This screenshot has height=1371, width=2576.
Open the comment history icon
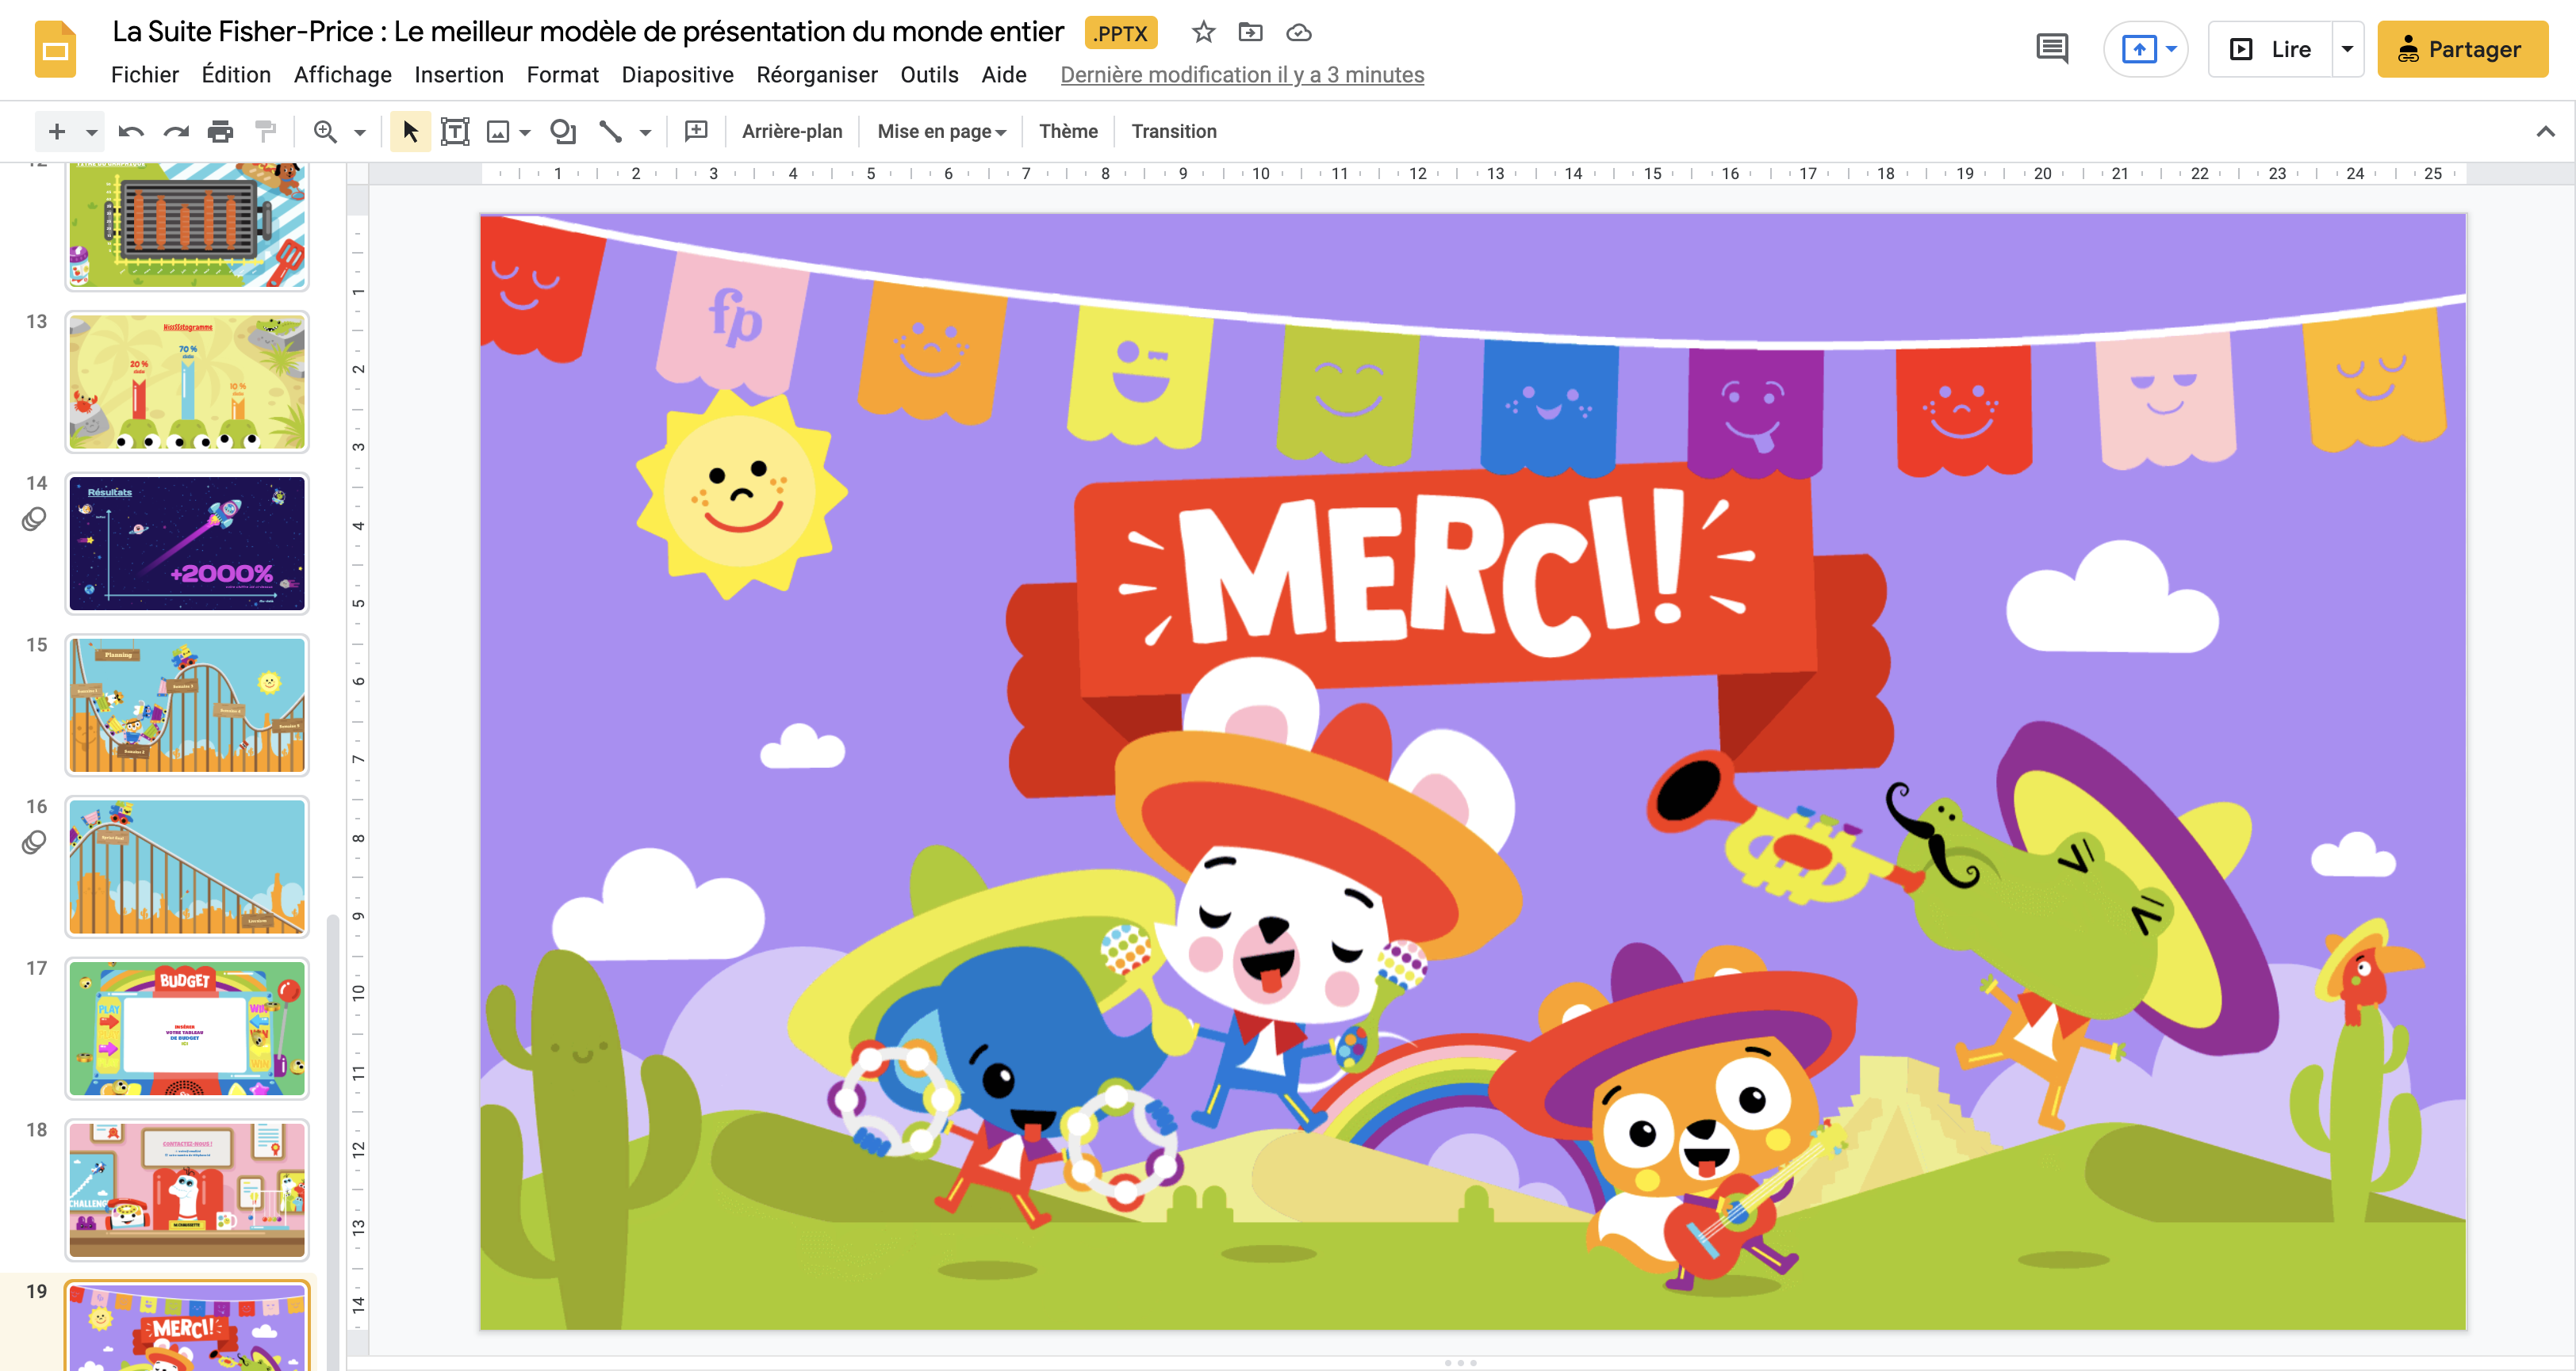(x=2052, y=48)
